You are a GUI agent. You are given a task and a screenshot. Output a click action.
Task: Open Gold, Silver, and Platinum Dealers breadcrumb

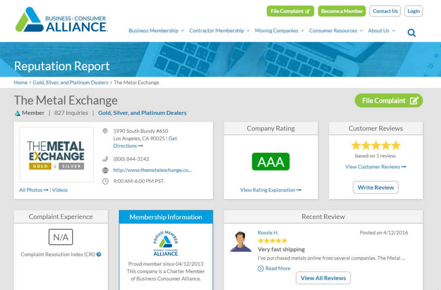click(71, 83)
